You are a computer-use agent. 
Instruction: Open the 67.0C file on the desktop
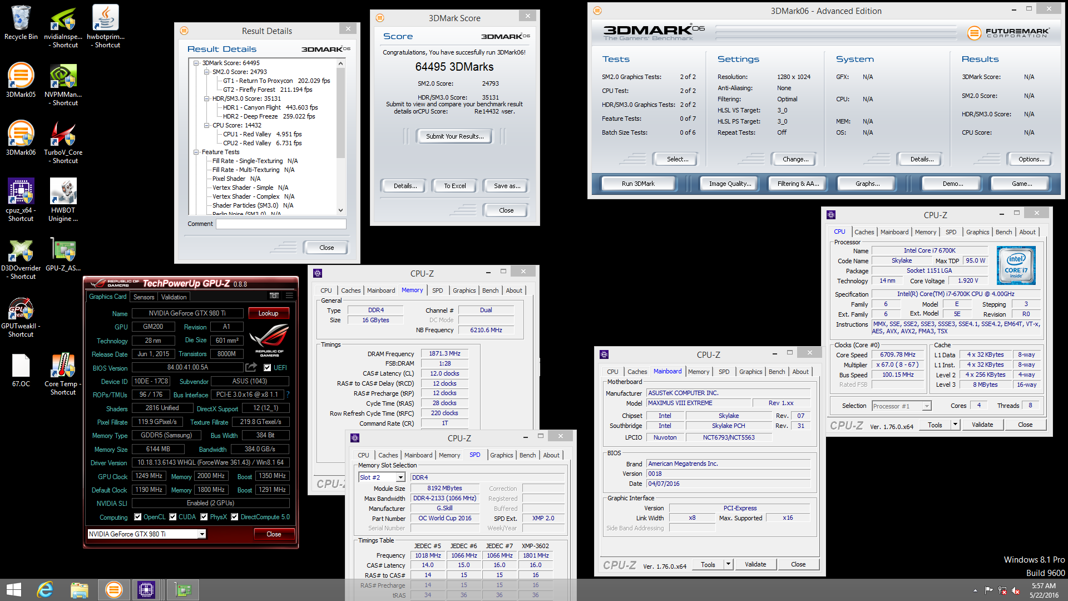point(21,370)
